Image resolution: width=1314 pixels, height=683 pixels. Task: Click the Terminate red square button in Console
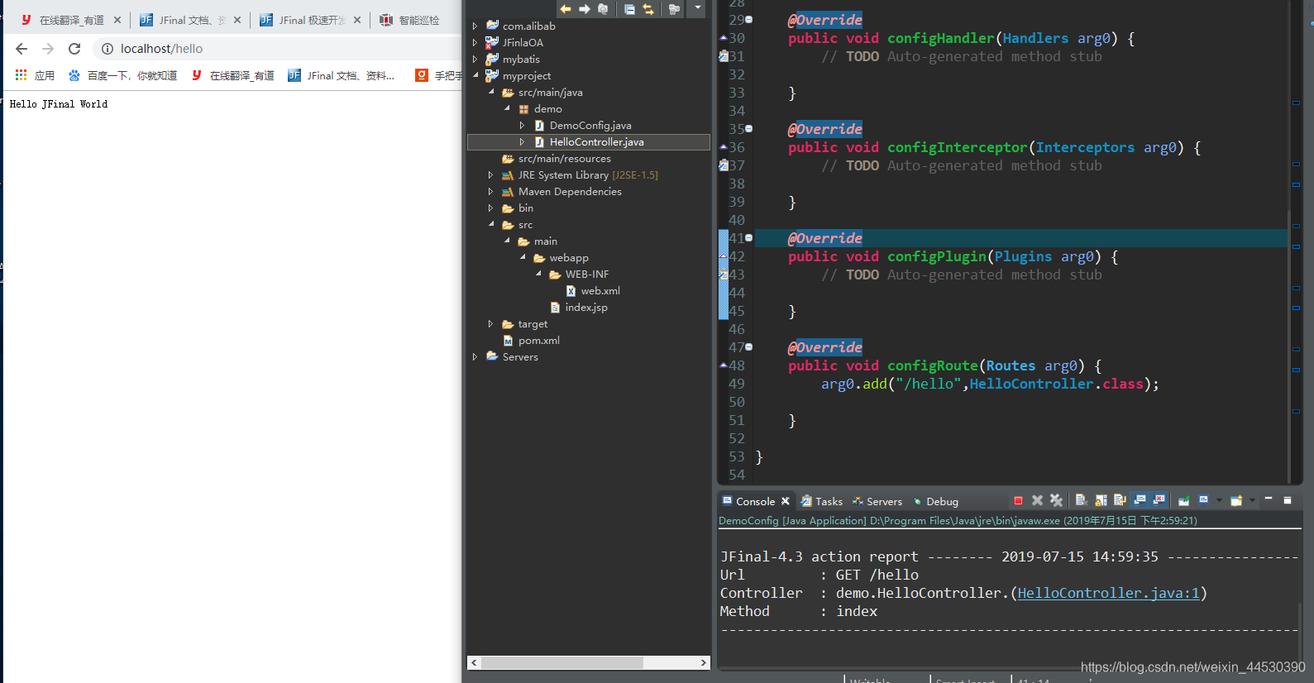point(1018,501)
